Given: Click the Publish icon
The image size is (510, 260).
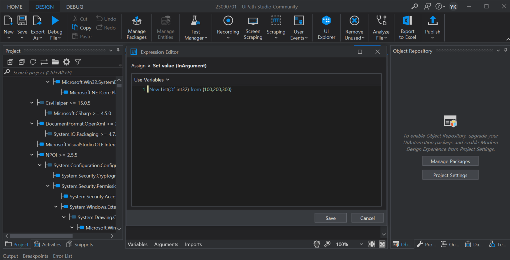Looking at the screenshot, I should coord(432,21).
